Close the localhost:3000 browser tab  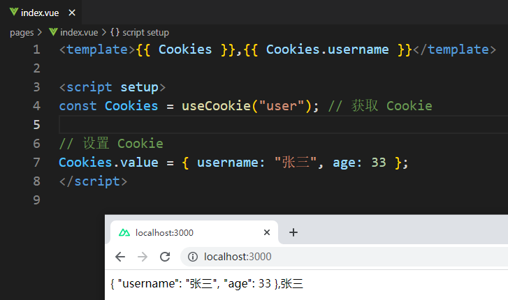pyautogui.click(x=267, y=232)
